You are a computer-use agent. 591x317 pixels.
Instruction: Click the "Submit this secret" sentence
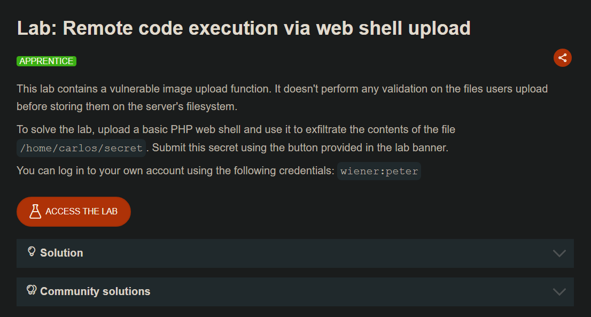pos(299,148)
